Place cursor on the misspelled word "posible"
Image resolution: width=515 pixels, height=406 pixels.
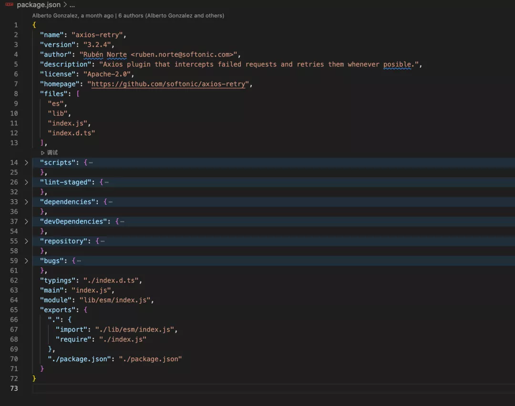397,64
